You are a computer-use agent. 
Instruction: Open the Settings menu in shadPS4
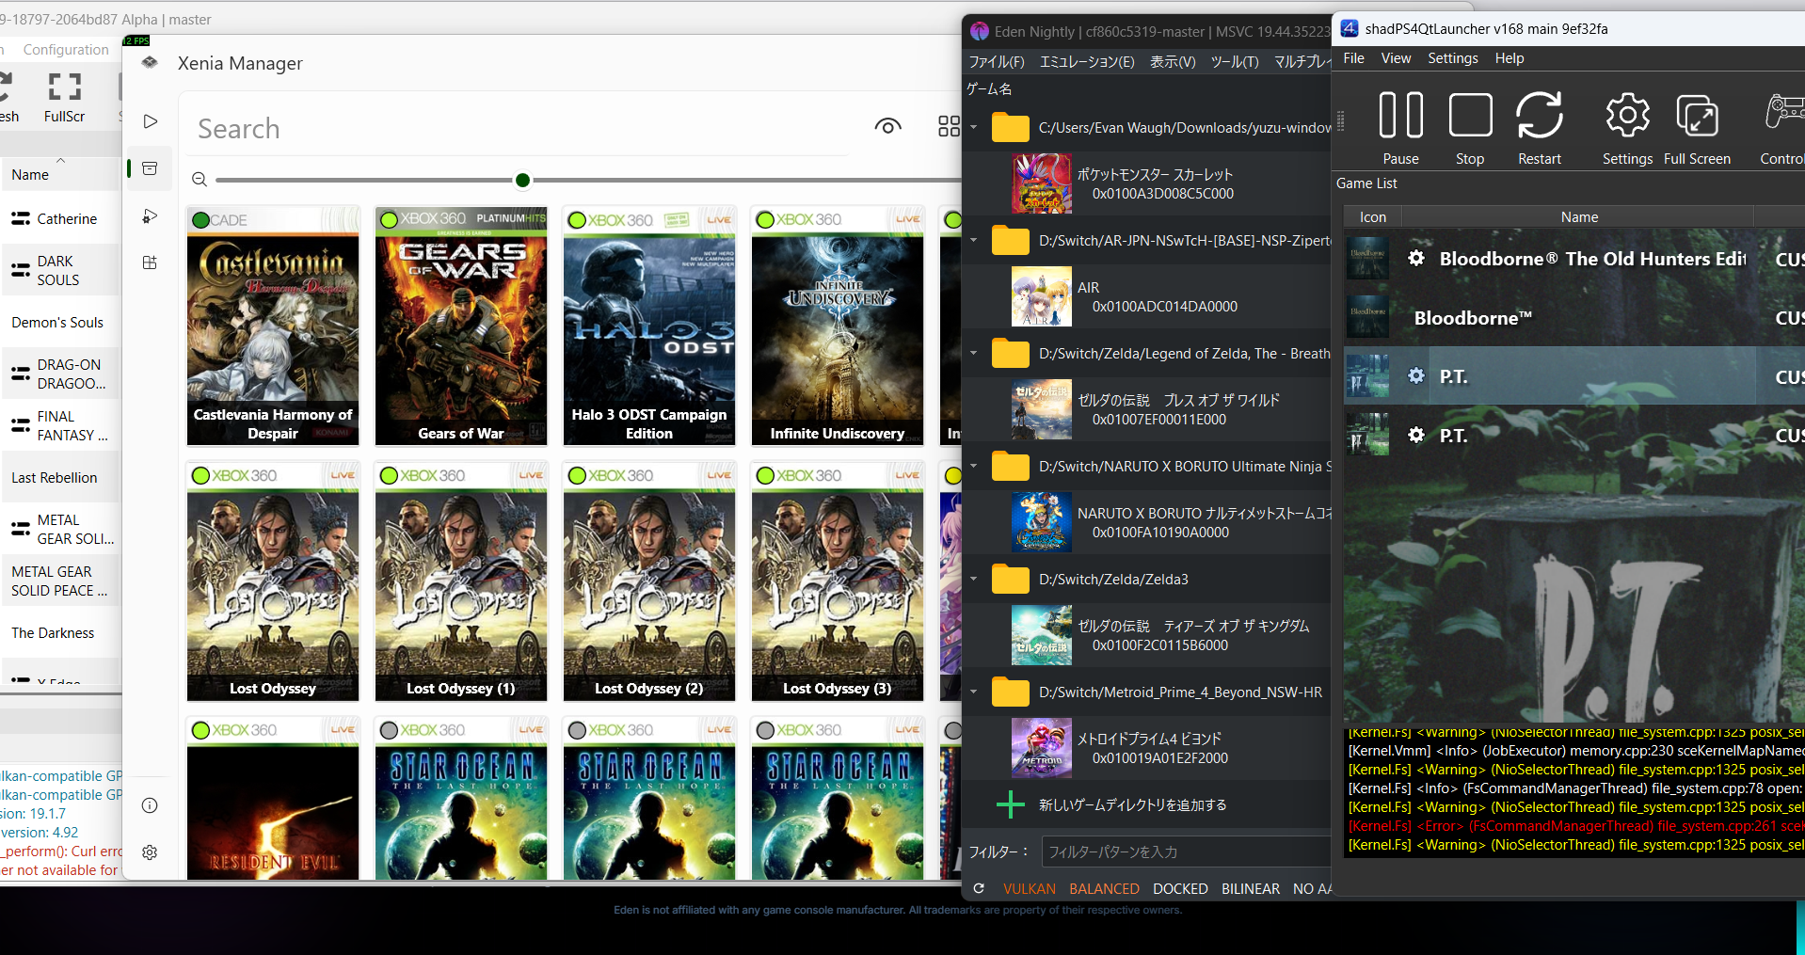[x=1453, y=58]
